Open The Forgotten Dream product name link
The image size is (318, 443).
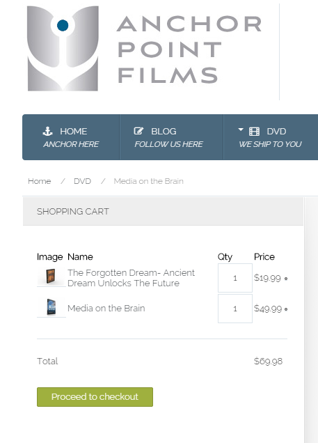pos(132,278)
